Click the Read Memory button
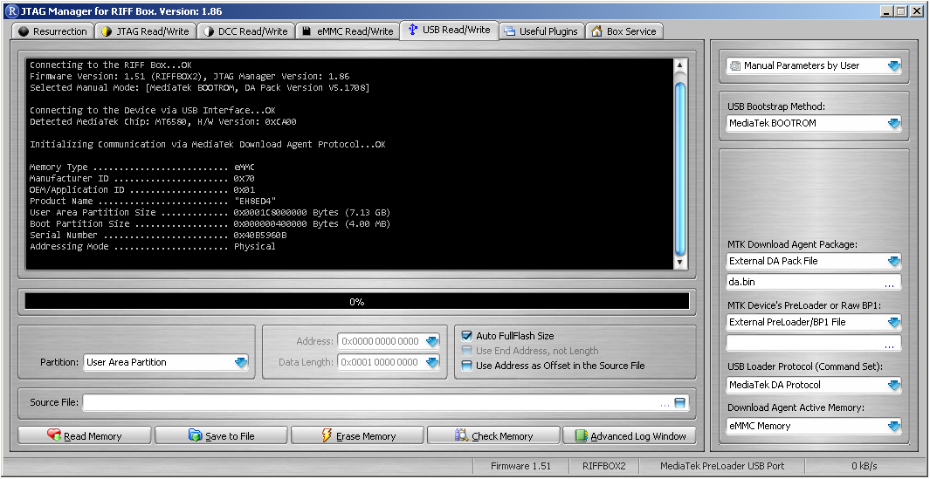The width and height of the screenshot is (930, 479). pos(84,435)
